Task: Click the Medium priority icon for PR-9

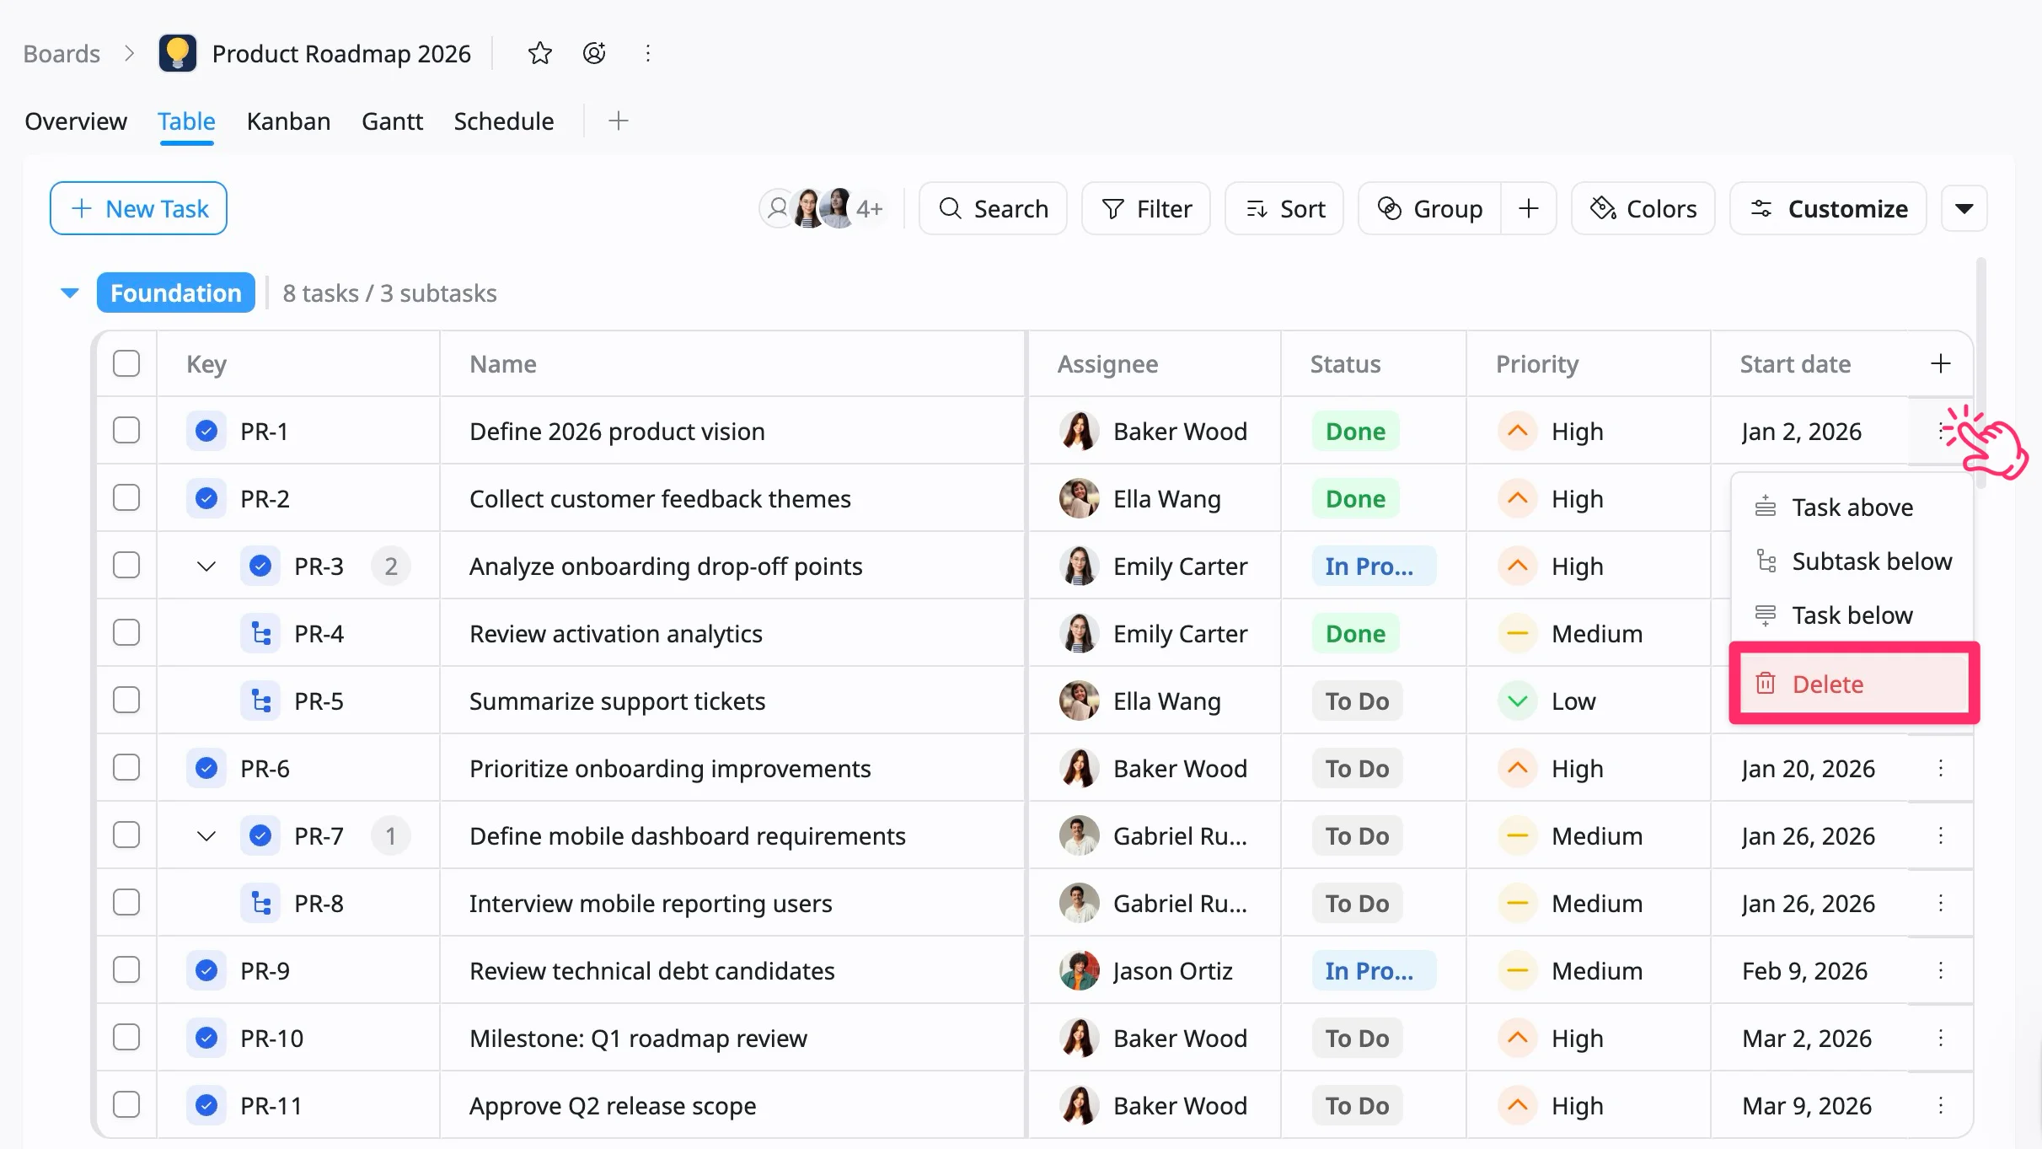Action: [1517, 970]
